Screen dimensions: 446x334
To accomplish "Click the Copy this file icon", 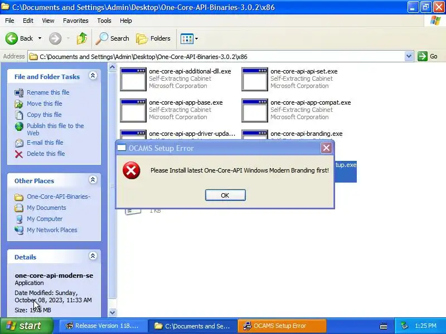I will [19, 115].
